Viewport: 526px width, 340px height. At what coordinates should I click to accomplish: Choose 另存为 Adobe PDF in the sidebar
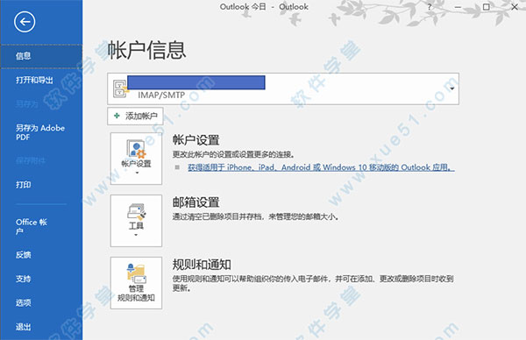pos(41,132)
